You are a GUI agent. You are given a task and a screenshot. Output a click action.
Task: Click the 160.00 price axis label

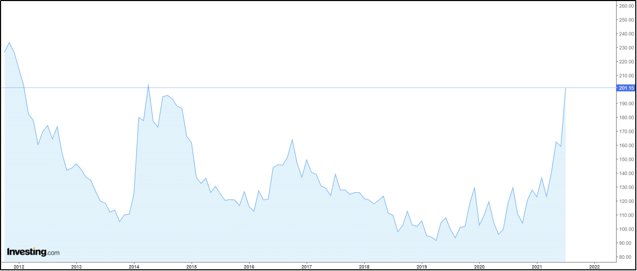coord(627,145)
